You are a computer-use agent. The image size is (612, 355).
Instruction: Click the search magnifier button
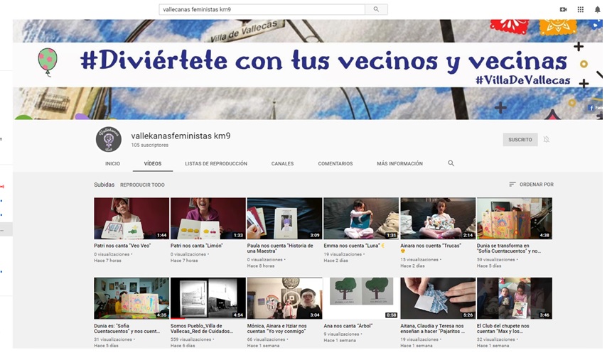pos(376,9)
